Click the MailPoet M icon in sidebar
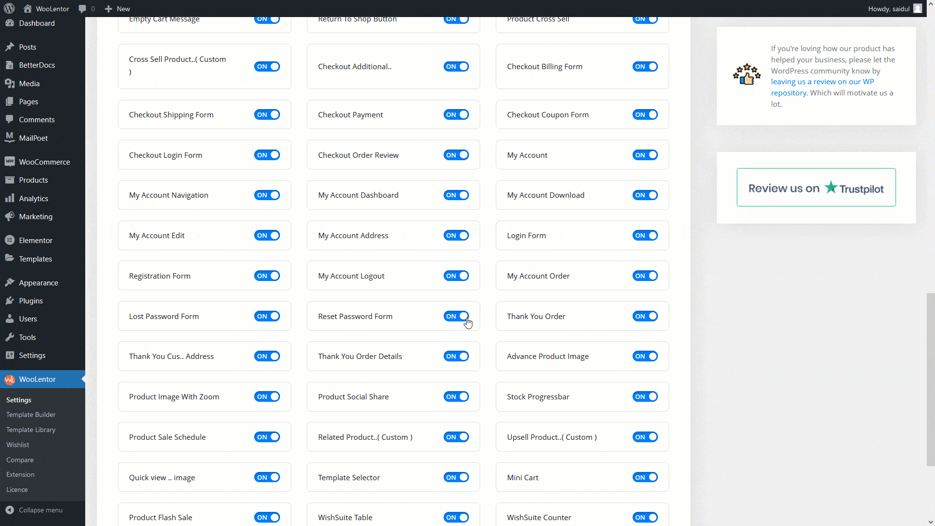 [x=10, y=138]
